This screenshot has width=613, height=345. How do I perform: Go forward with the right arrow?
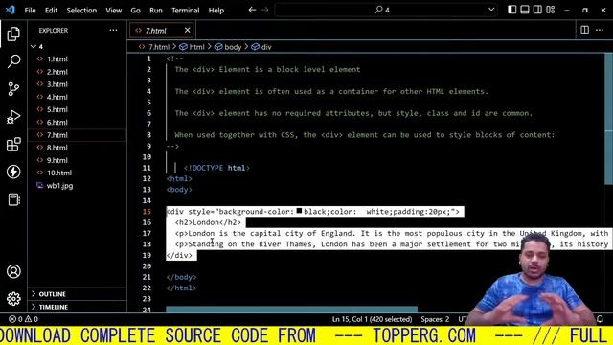click(x=265, y=10)
